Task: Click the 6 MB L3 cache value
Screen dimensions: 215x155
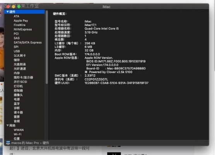Action: [88, 47]
